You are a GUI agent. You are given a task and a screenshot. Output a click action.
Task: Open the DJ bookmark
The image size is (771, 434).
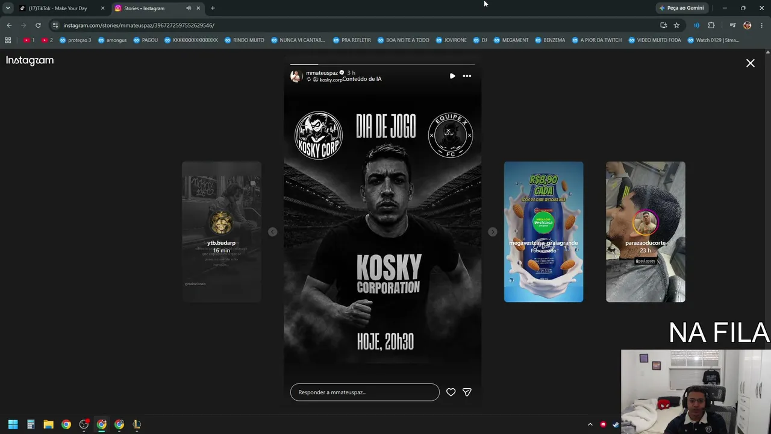click(x=480, y=40)
